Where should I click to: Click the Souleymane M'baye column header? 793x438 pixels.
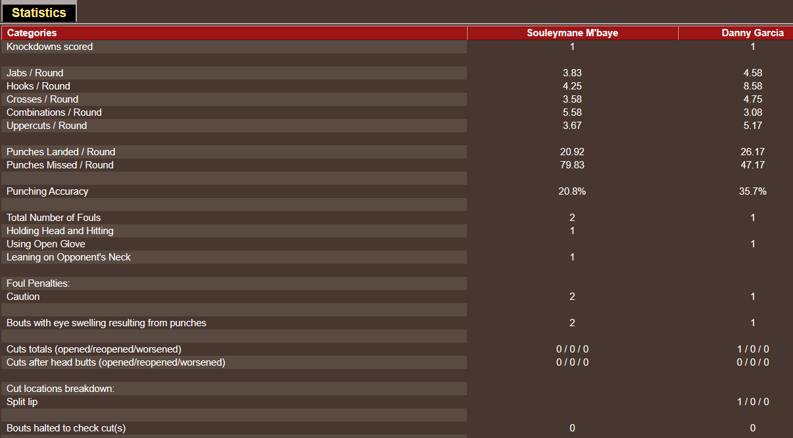click(572, 33)
